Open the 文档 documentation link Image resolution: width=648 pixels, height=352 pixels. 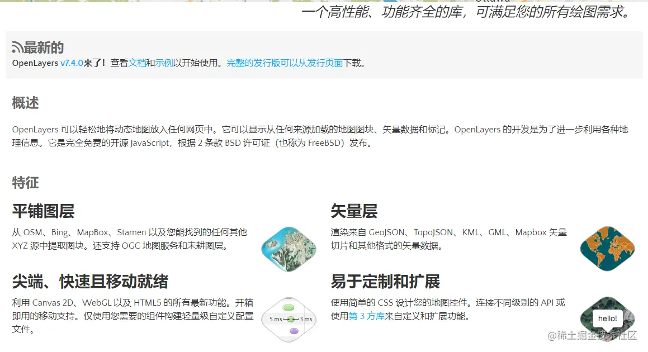[x=137, y=63]
